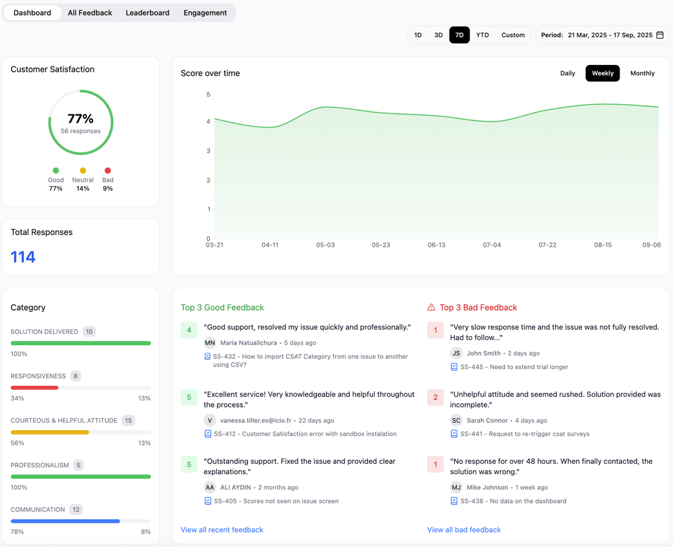Click the yellow Neutral legend dot
673x547 pixels.
(83, 170)
